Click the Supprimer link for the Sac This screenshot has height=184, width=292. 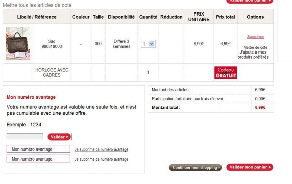(255, 37)
